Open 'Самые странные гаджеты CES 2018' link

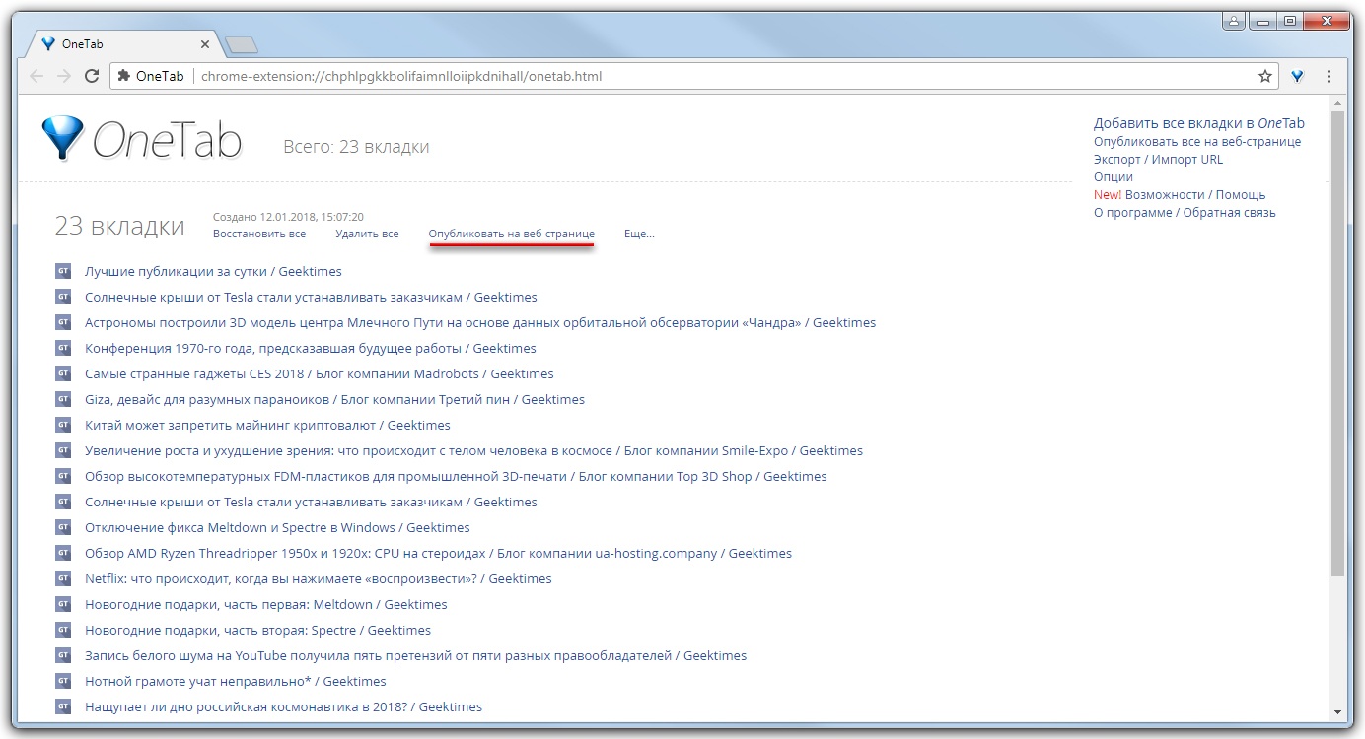coord(320,373)
